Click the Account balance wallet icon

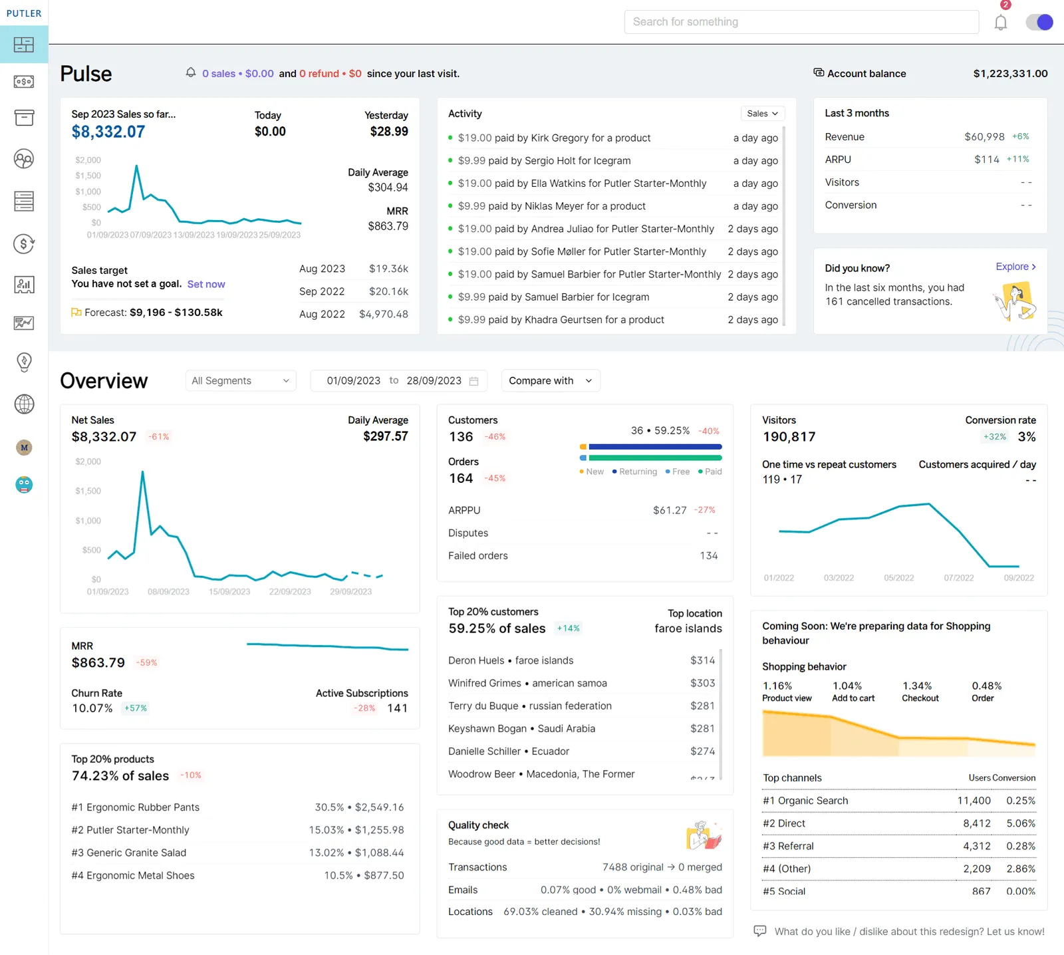point(819,72)
